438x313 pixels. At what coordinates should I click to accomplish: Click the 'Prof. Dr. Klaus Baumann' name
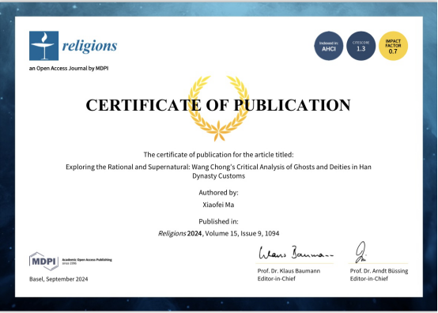[289, 271]
